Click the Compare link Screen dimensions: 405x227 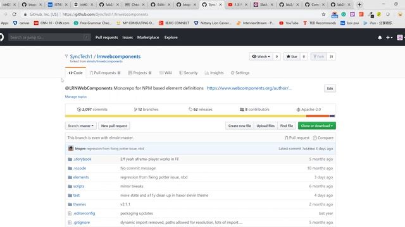point(323,138)
